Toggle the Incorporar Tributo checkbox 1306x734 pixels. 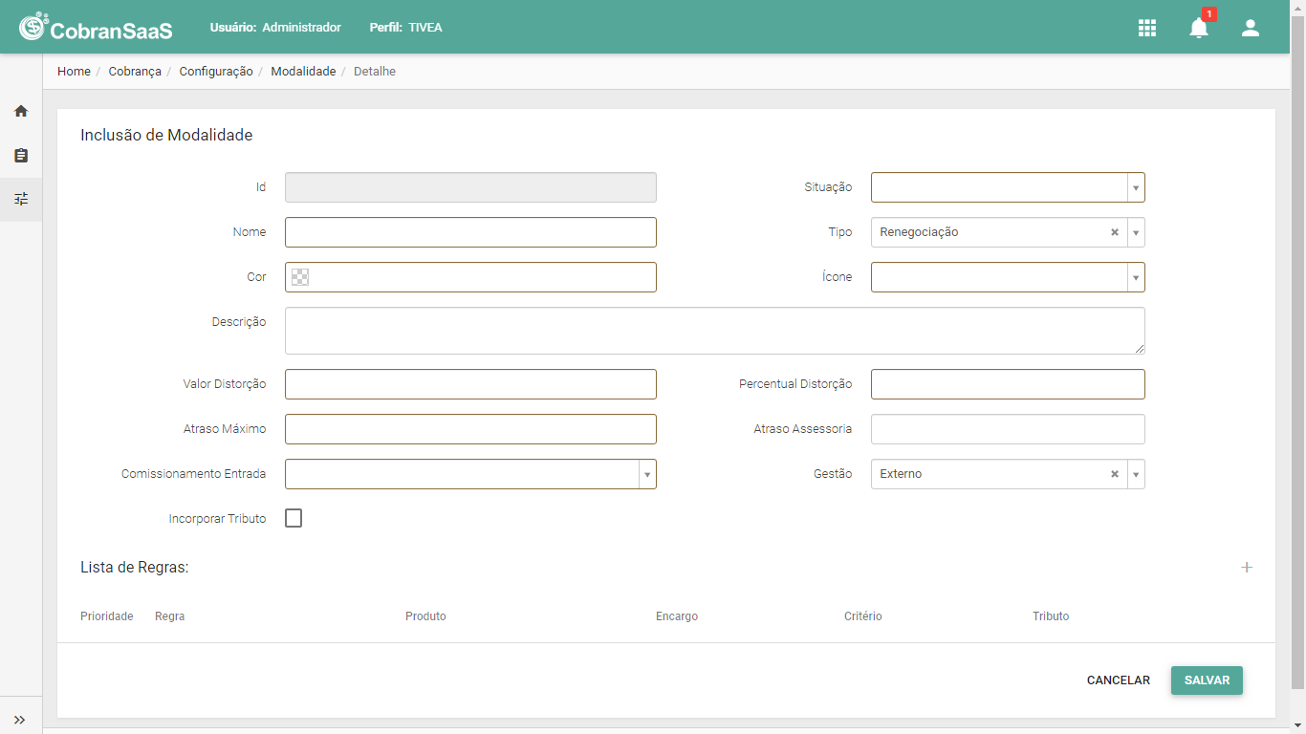(x=294, y=518)
